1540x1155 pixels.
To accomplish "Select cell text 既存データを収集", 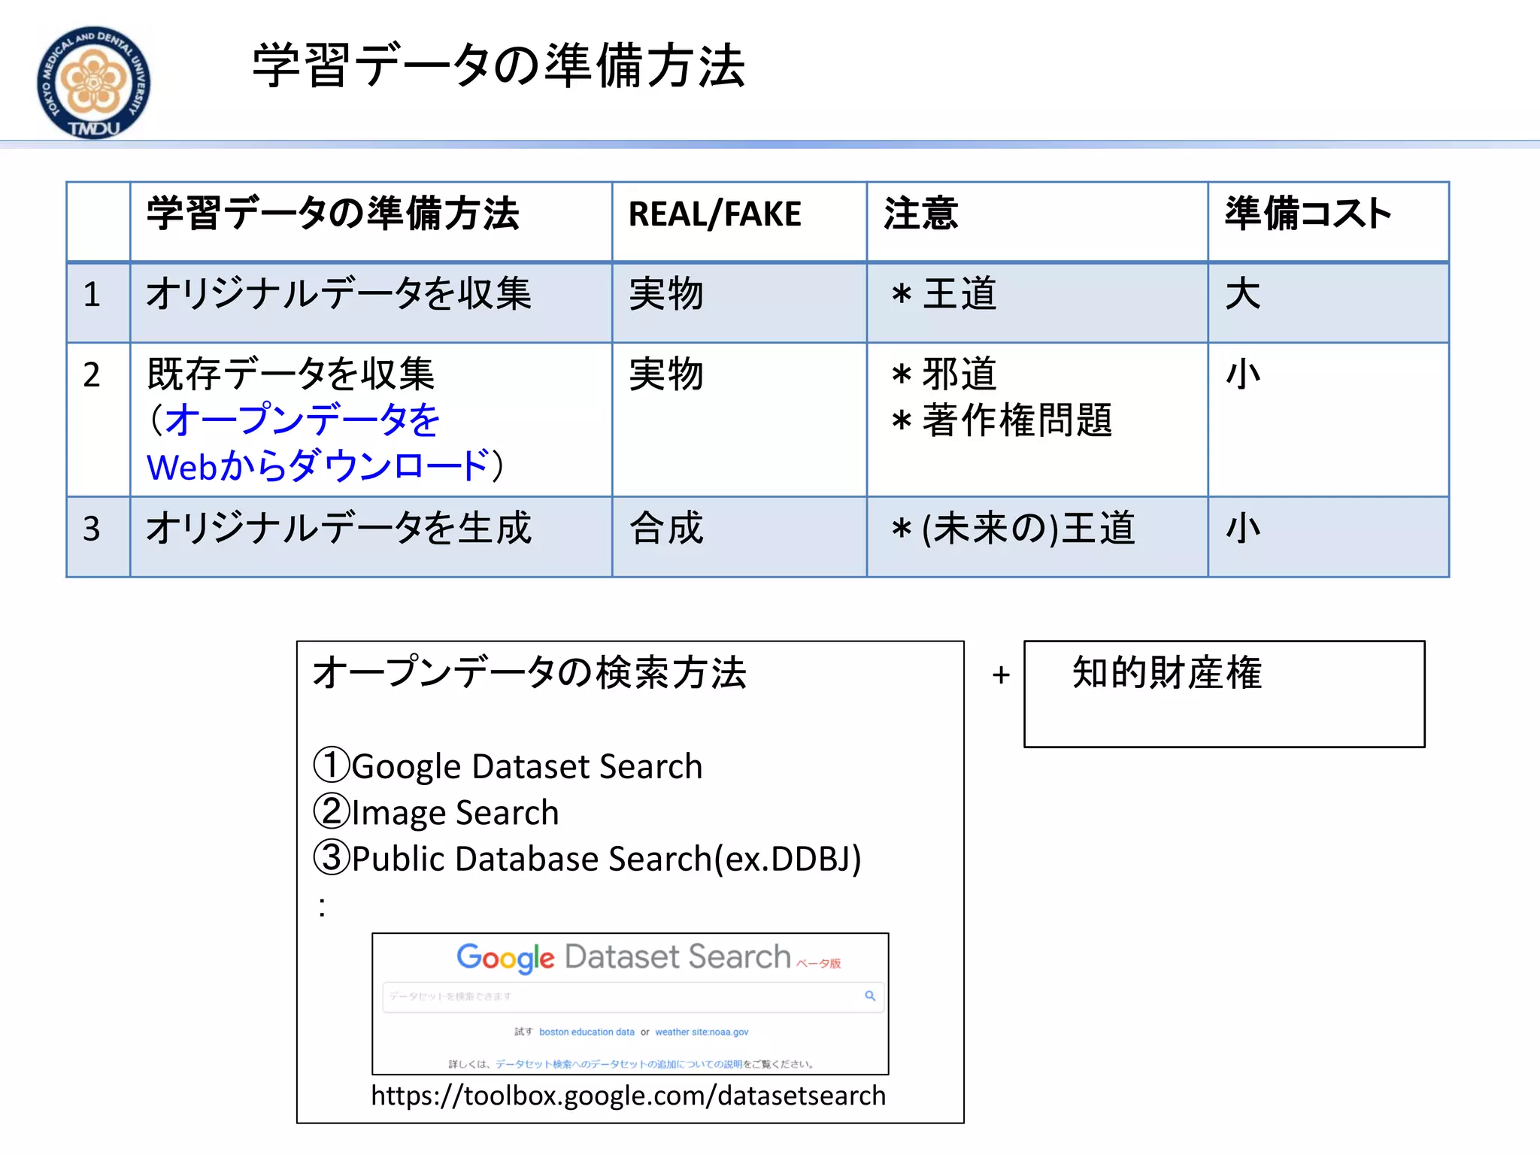I will pyautogui.click(x=291, y=374).
